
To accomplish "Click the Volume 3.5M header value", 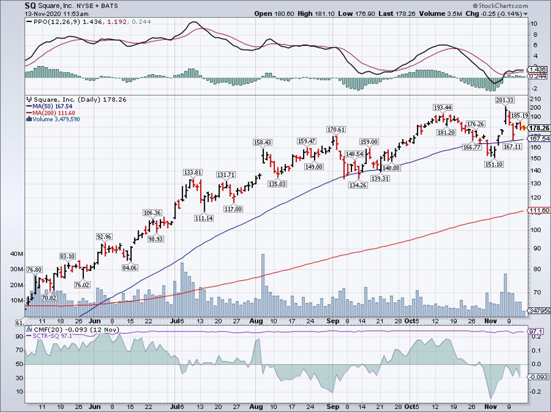I will point(441,14).
